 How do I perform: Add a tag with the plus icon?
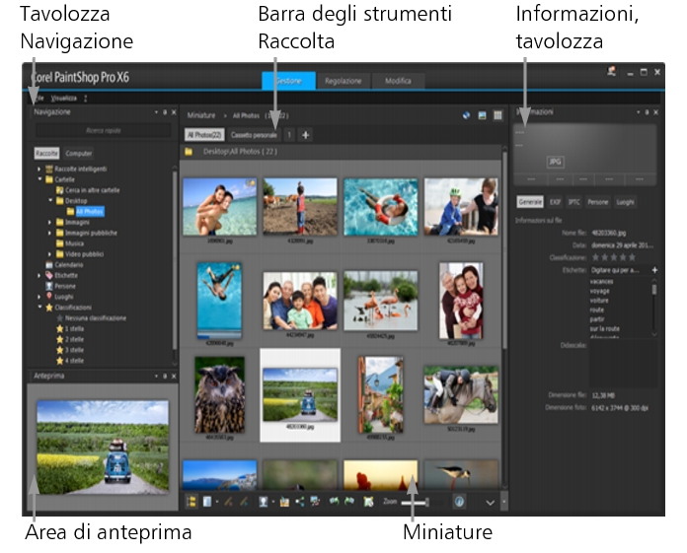click(653, 269)
